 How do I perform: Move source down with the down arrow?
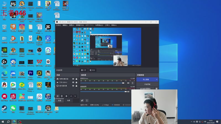75,96
